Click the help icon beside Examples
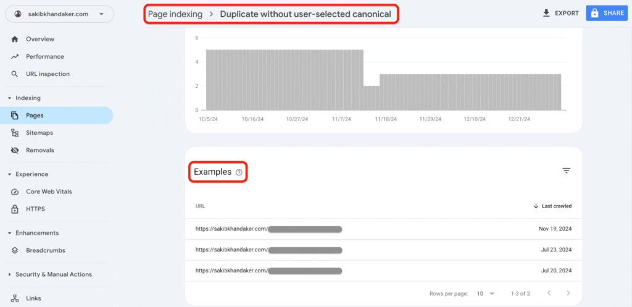Screen dimensions: 632x307 click(x=239, y=172)
